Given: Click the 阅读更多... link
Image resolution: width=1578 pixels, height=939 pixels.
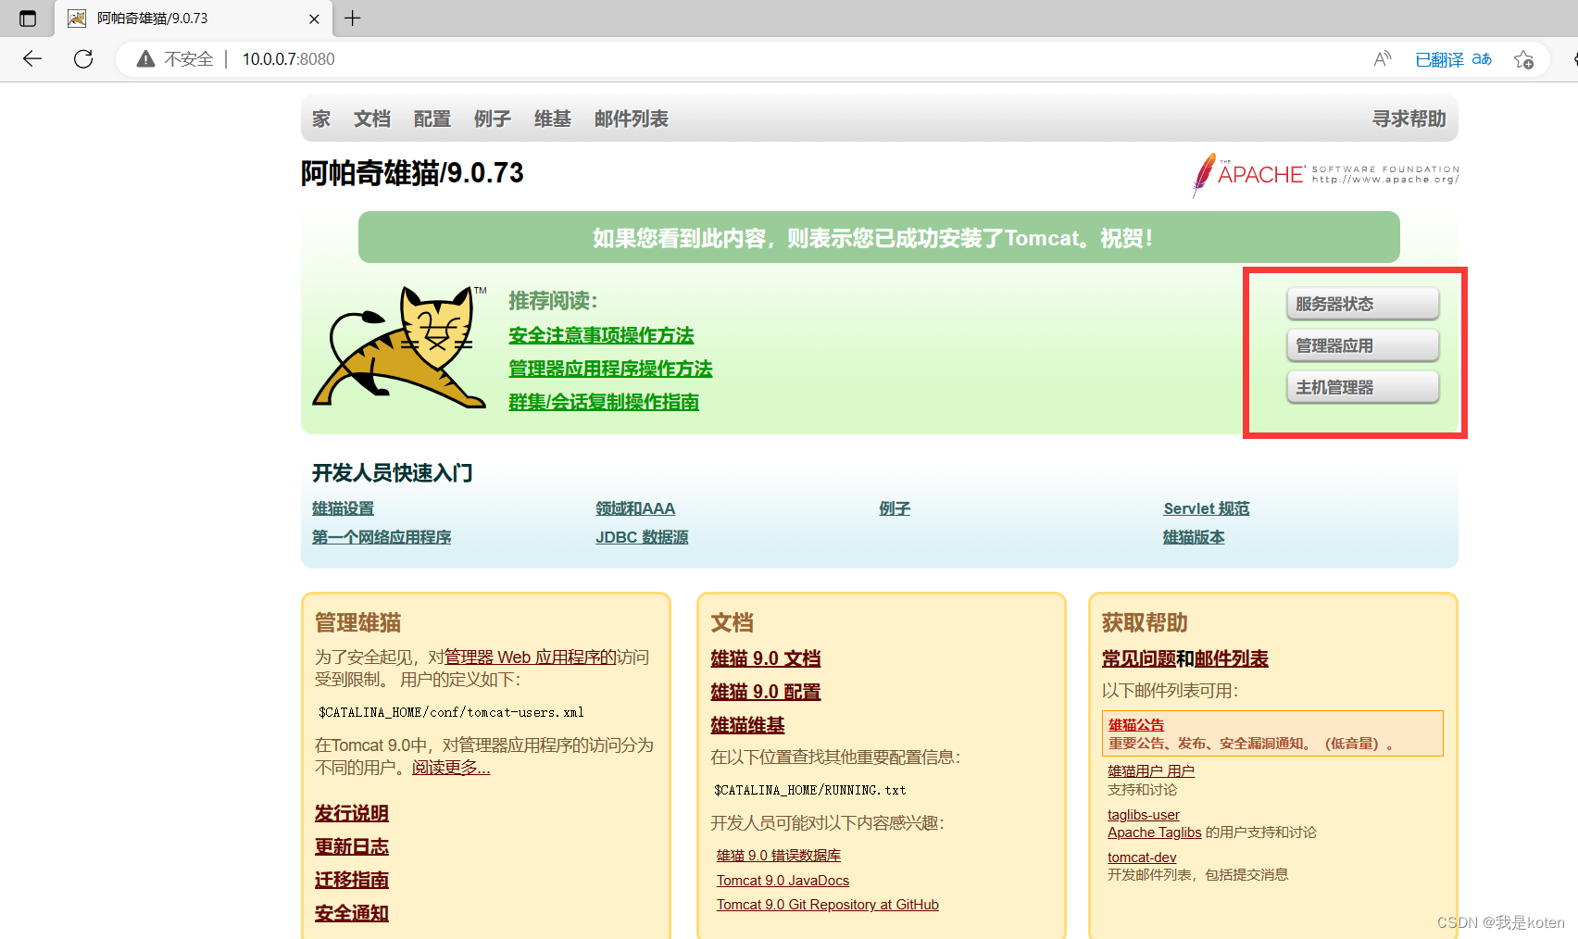Looking at the screenshot, I should pyautogui.click(x=451, y=768).
